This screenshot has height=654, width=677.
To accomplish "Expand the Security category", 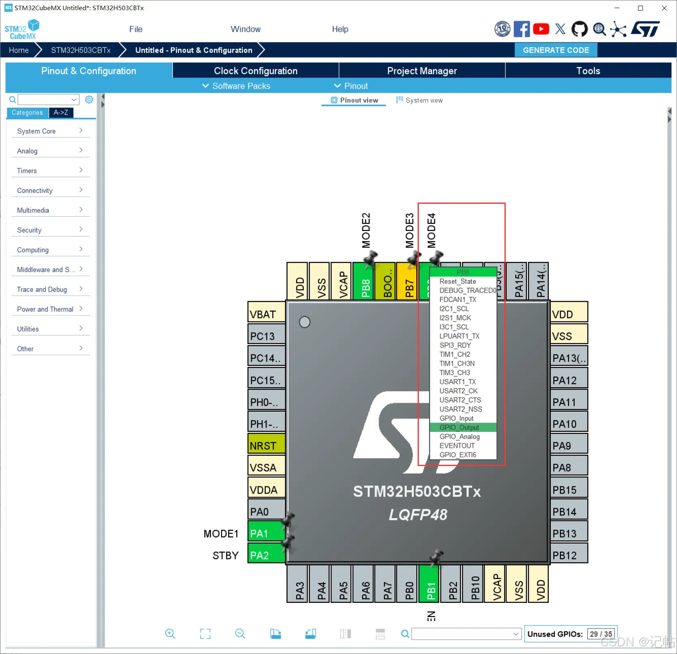I will (51, 230).
